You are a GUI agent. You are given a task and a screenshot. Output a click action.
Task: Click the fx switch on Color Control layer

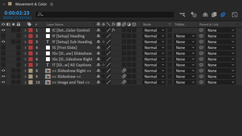point(114,30)
